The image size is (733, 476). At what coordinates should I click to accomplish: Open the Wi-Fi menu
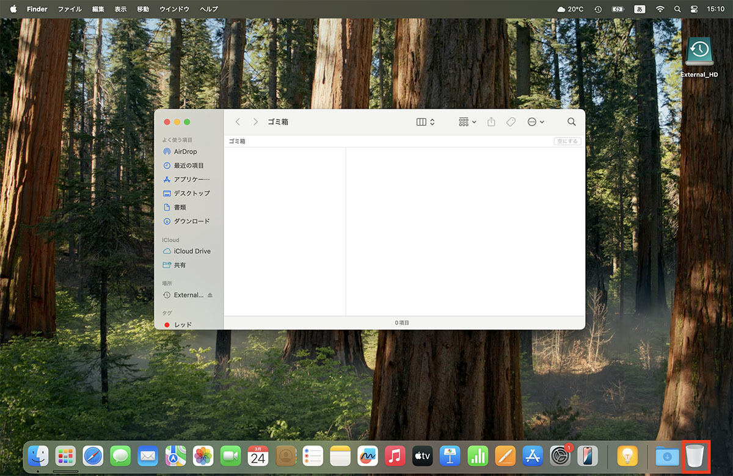[660, 9]
